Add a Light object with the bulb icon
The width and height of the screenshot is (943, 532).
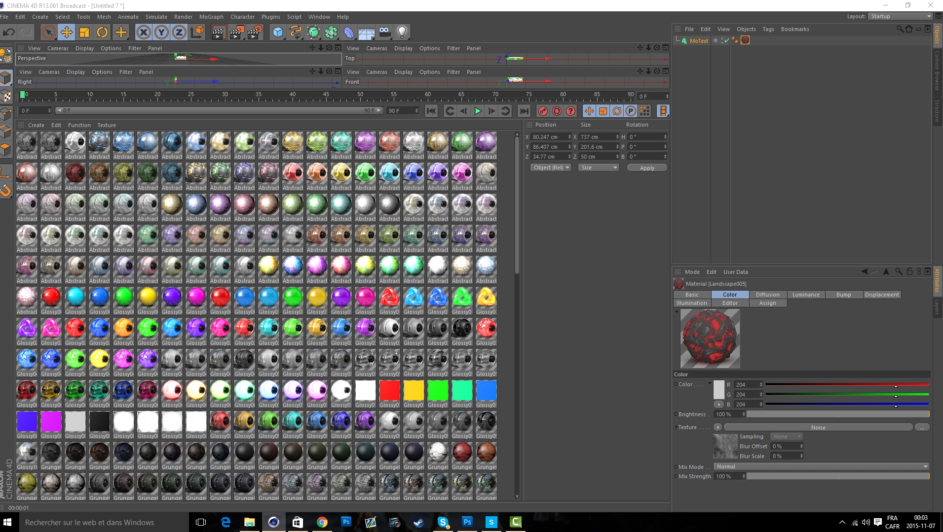[x=402, y=33]
